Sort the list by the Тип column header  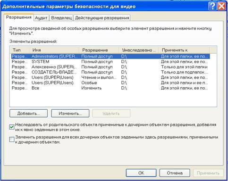[x=20, y=50]
